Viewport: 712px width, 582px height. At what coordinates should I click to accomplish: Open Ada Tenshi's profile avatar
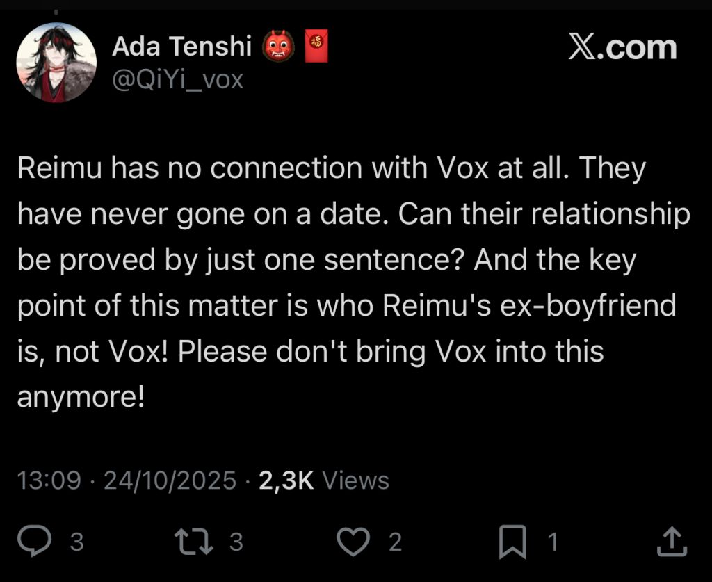coord(56,62)
